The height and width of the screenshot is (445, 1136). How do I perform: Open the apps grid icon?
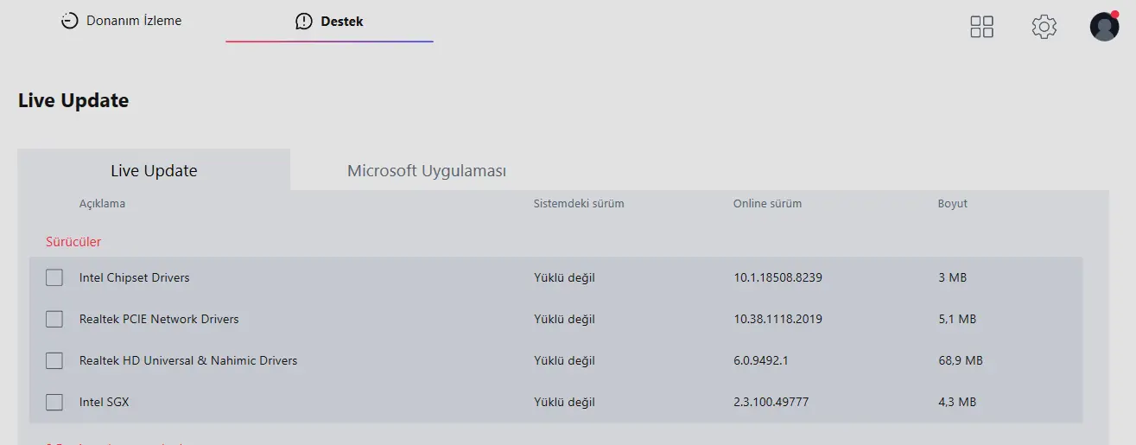click(x=981, y=27)
